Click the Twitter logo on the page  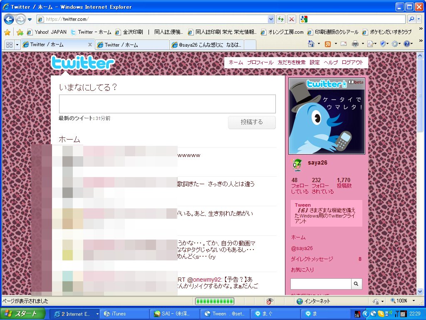point(83,63)
